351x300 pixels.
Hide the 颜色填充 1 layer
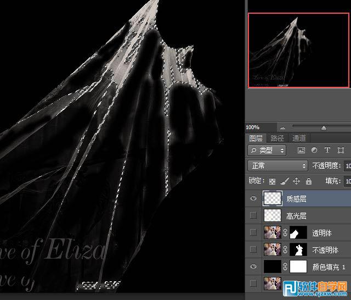click(x=253, y=266)
